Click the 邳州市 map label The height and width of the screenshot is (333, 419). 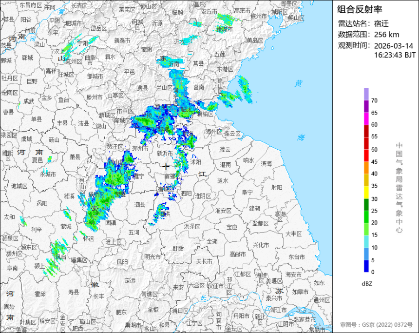pos(140,148)
